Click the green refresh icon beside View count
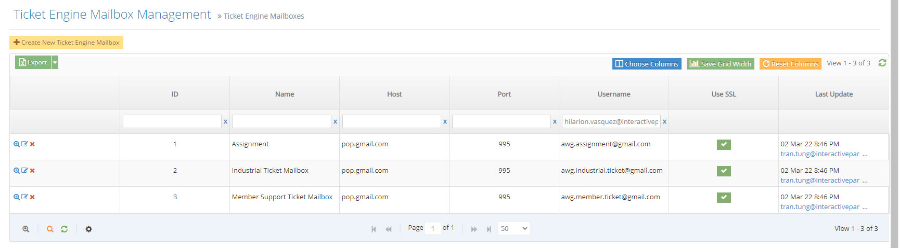Viewport: 899px width, 248px height. pyautogui.click(x=882, y=63)
